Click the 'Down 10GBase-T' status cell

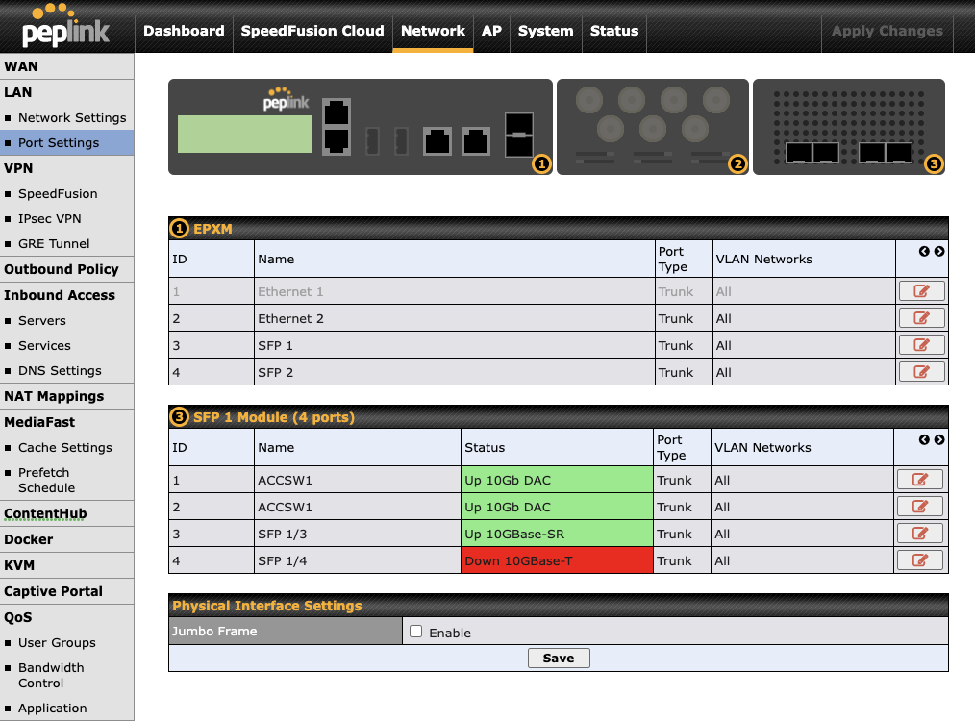click(x=557, y=560)
